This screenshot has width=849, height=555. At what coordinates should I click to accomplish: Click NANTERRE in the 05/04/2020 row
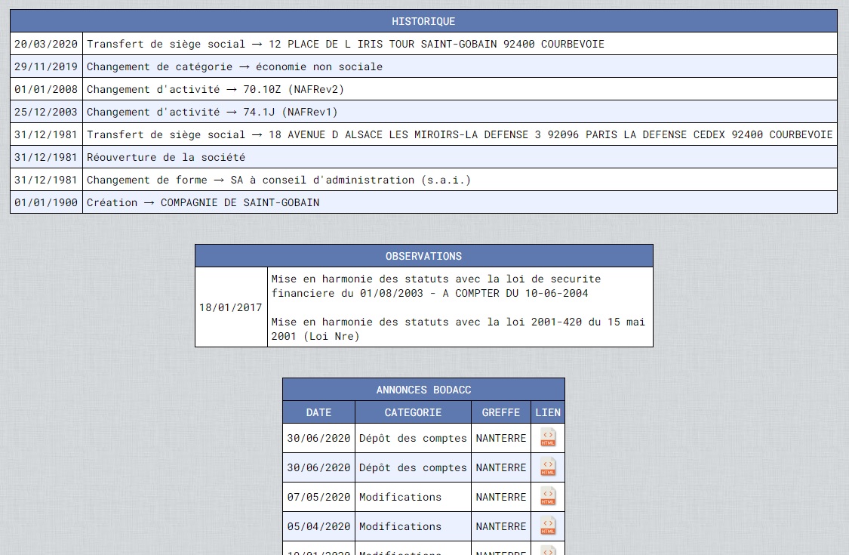tap(501, 526)
